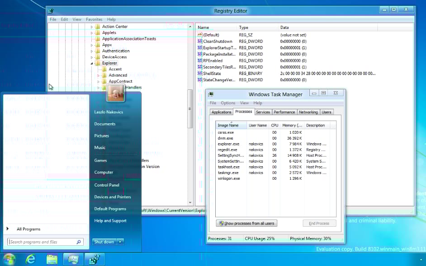The height and width of the screenshot is (266, 426).
Task: Sort processes by Memory column header
Action: click(x=292, y=126)
